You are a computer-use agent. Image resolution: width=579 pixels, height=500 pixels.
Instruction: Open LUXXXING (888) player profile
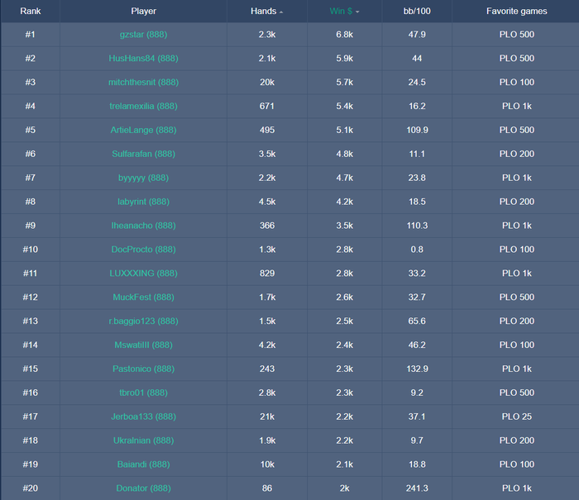click(143, 274)
